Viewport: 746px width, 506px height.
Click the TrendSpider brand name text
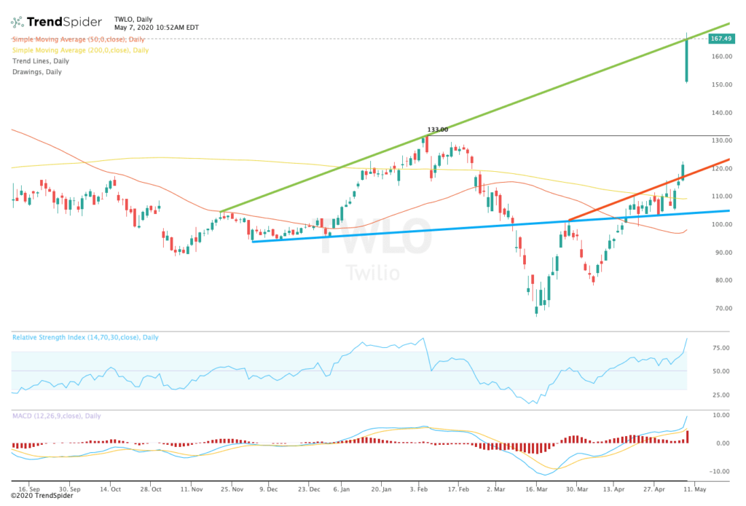coord(64,22)
